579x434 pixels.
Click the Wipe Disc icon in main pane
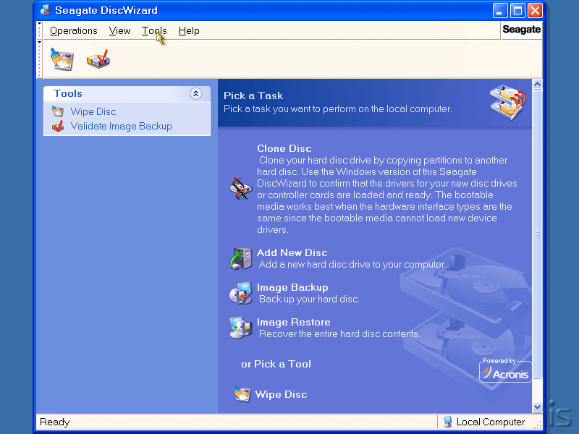[242, 394]
